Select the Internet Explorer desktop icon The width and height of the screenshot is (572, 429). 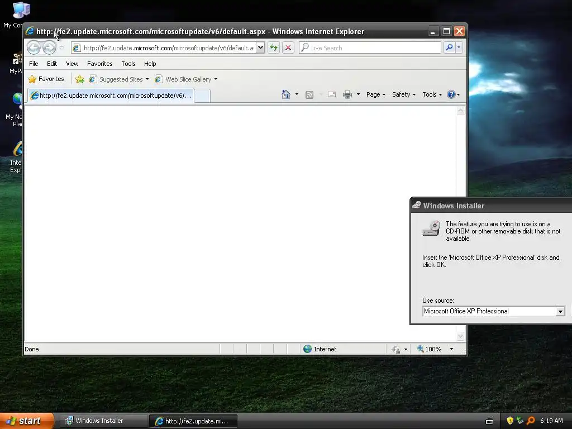[15, 157]
